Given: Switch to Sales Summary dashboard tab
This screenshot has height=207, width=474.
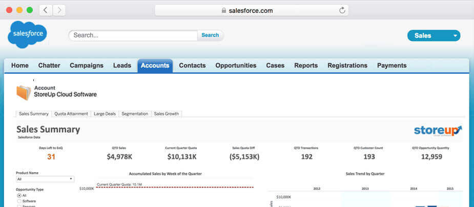Looking at the screenshot, I should click(x=33, y=114).
